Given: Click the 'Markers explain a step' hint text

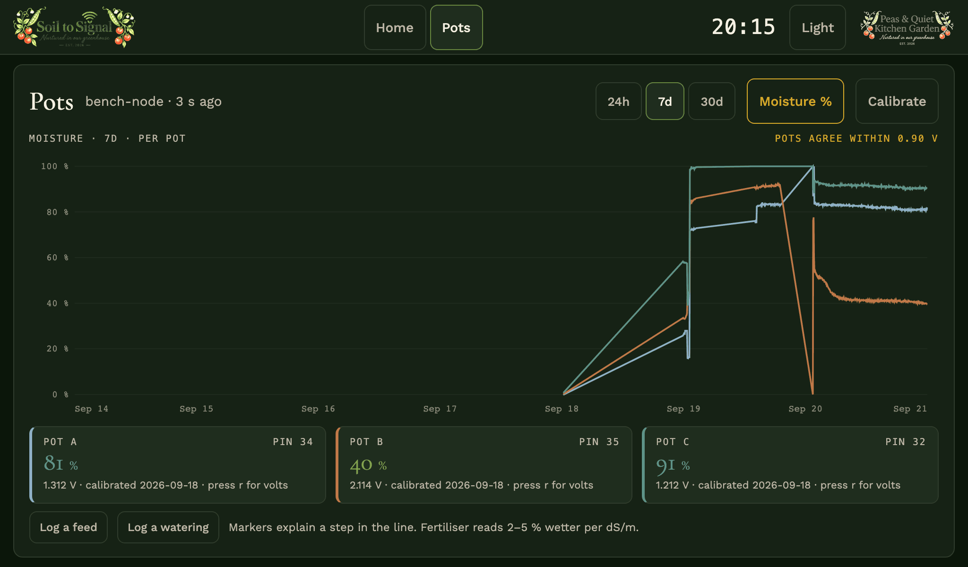Looking at the screenshot, I should (433, 527).
